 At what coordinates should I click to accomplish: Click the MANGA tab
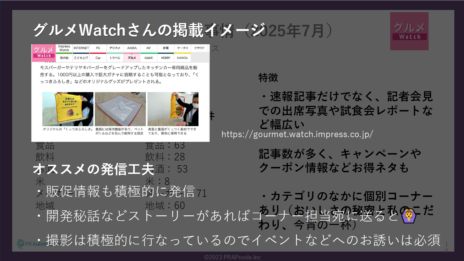tap(182, 58)
